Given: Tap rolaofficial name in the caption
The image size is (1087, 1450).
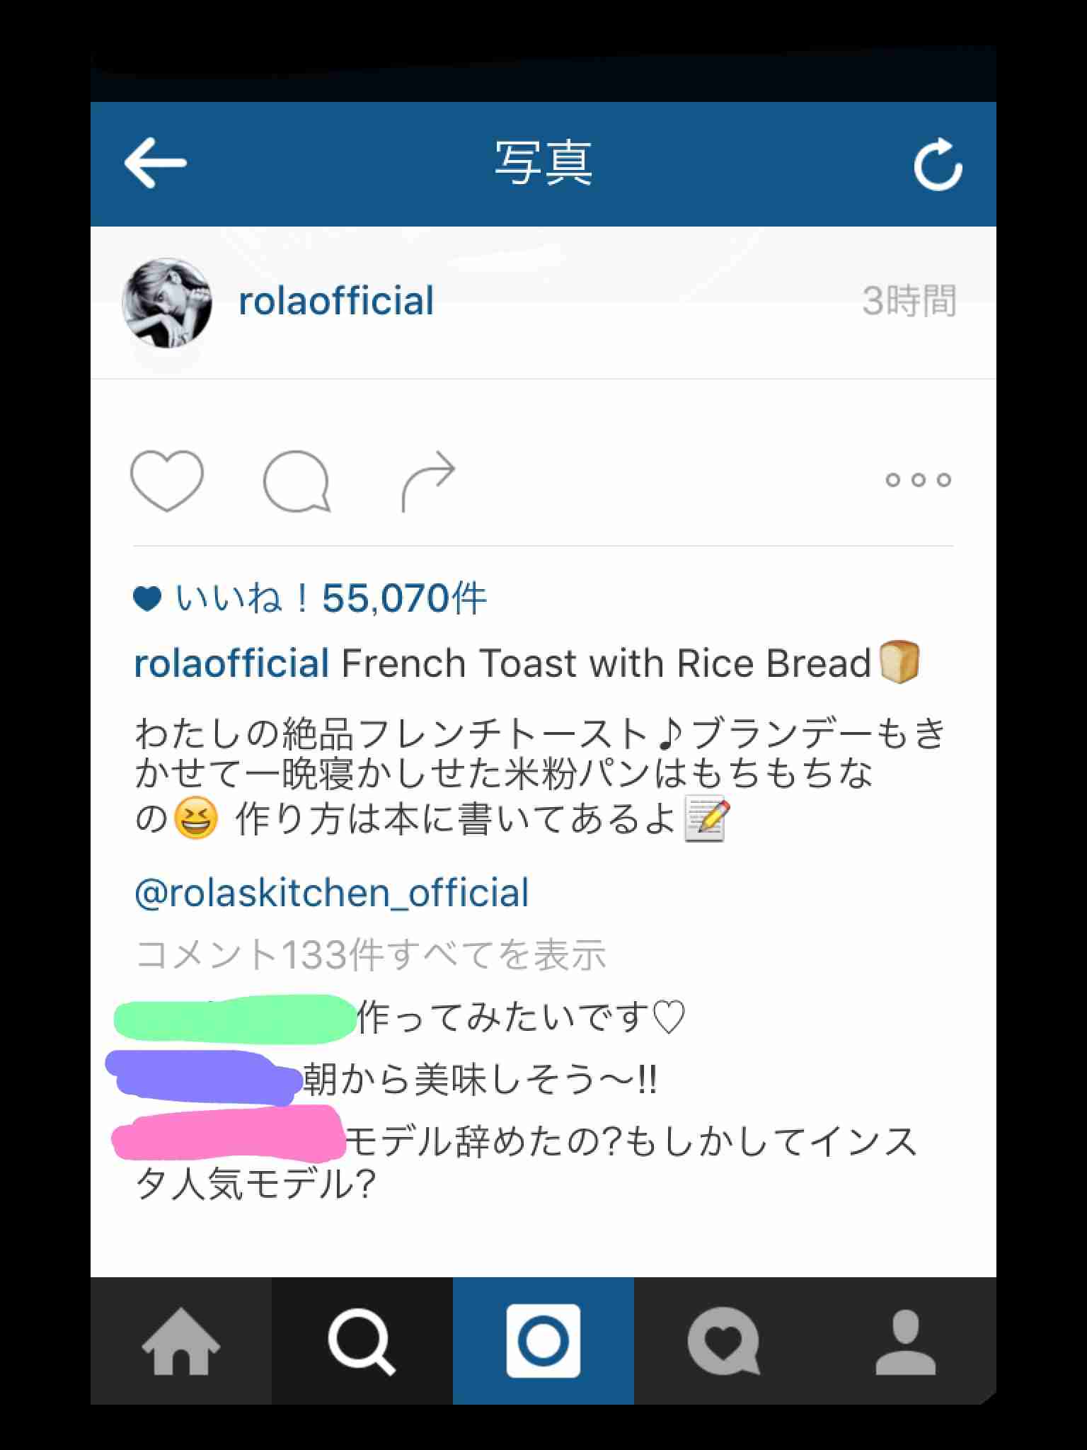Looking at the screenshot, I should [x=231, y=663].
